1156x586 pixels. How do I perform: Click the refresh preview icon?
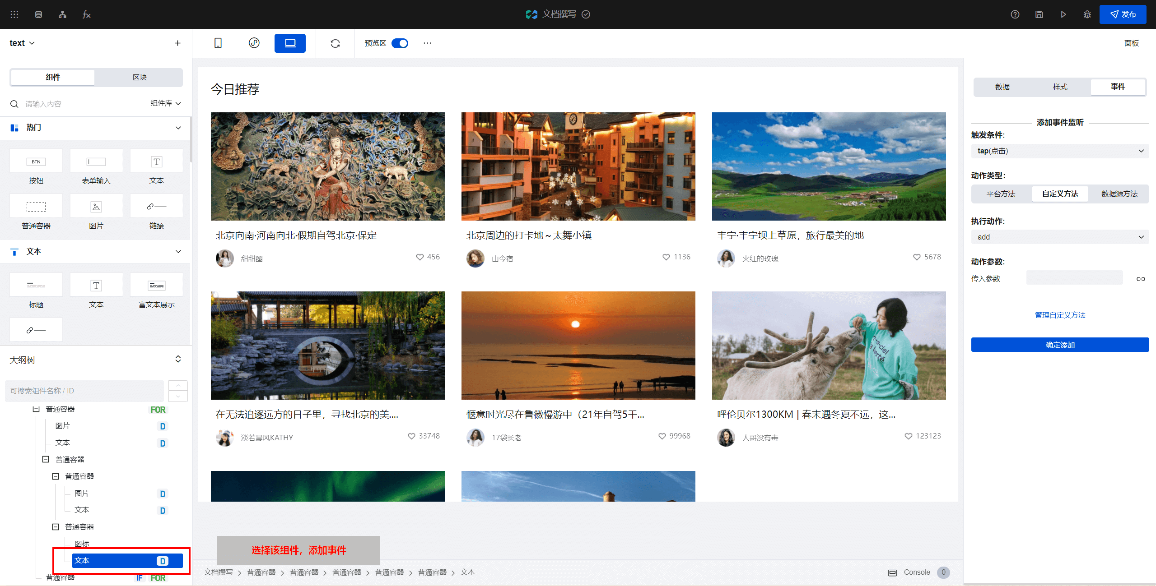tap(335, 43)
